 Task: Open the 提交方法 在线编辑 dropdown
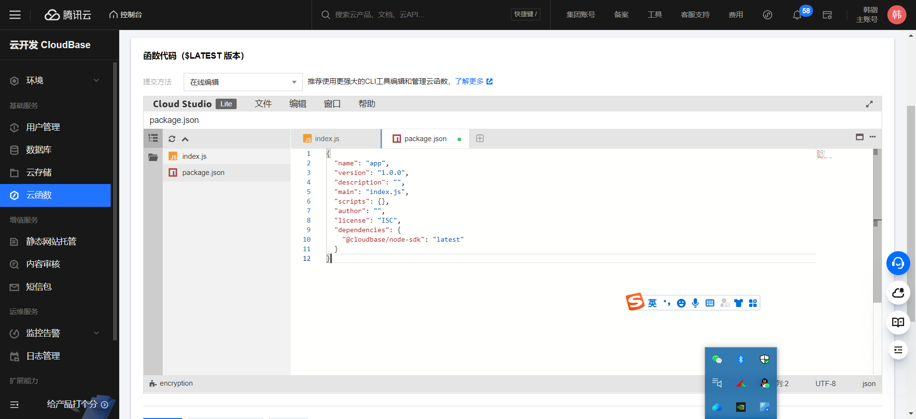[243, 82]
